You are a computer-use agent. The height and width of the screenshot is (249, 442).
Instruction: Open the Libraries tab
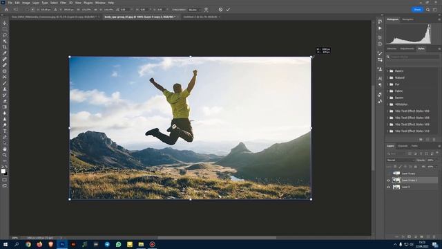click(392, 48)
